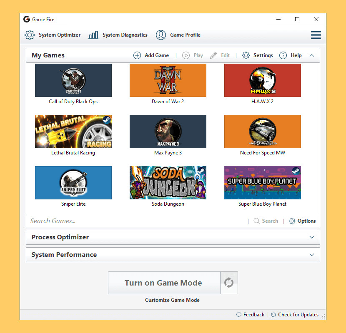This screenshot has height=333, width=346.
Task: Click the System Diagnostics bar chart icon
Action: point(93,35)
